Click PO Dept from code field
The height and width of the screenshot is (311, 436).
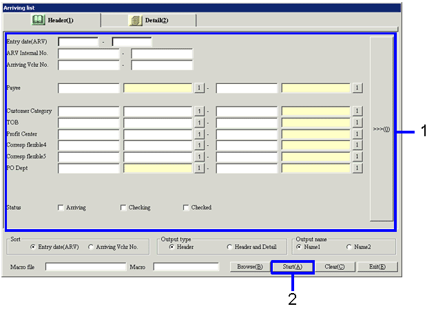[x=89, y=169]
